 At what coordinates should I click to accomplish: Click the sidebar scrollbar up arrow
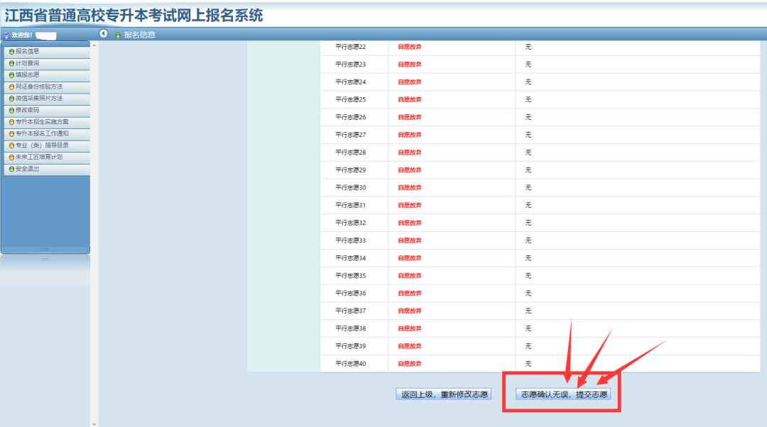[x=93, y=45]
